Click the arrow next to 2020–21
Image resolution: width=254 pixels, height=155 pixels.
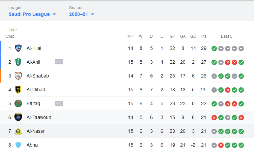92,14
